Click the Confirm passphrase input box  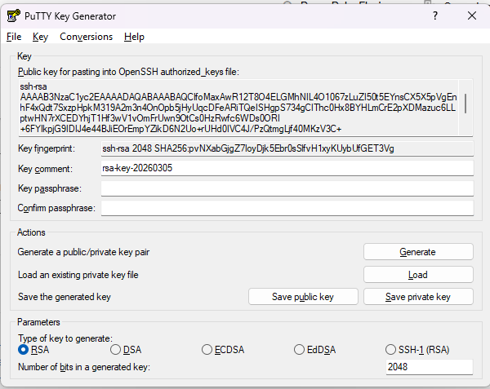[286, 208]
